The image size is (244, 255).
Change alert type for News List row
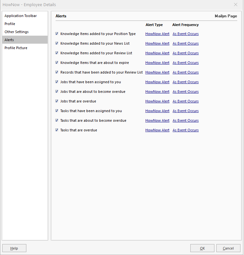(157, 43)
